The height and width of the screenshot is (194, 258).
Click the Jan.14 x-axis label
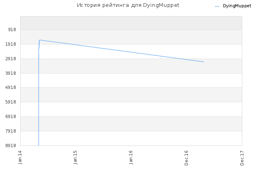[x=20, y=157]
